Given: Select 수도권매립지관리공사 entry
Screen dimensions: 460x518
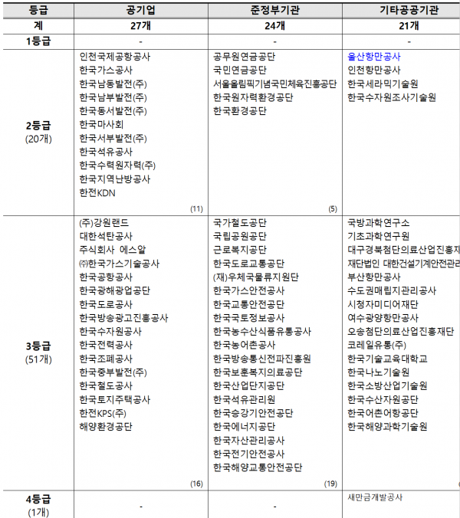Looking at the screenshot, I should [392, 290].
